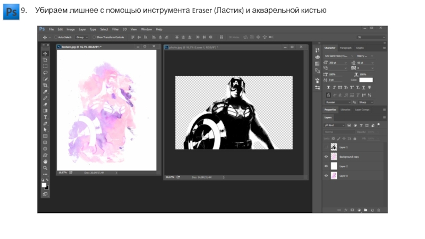Select the Rounded Rectangle tool

click(45, 142)
